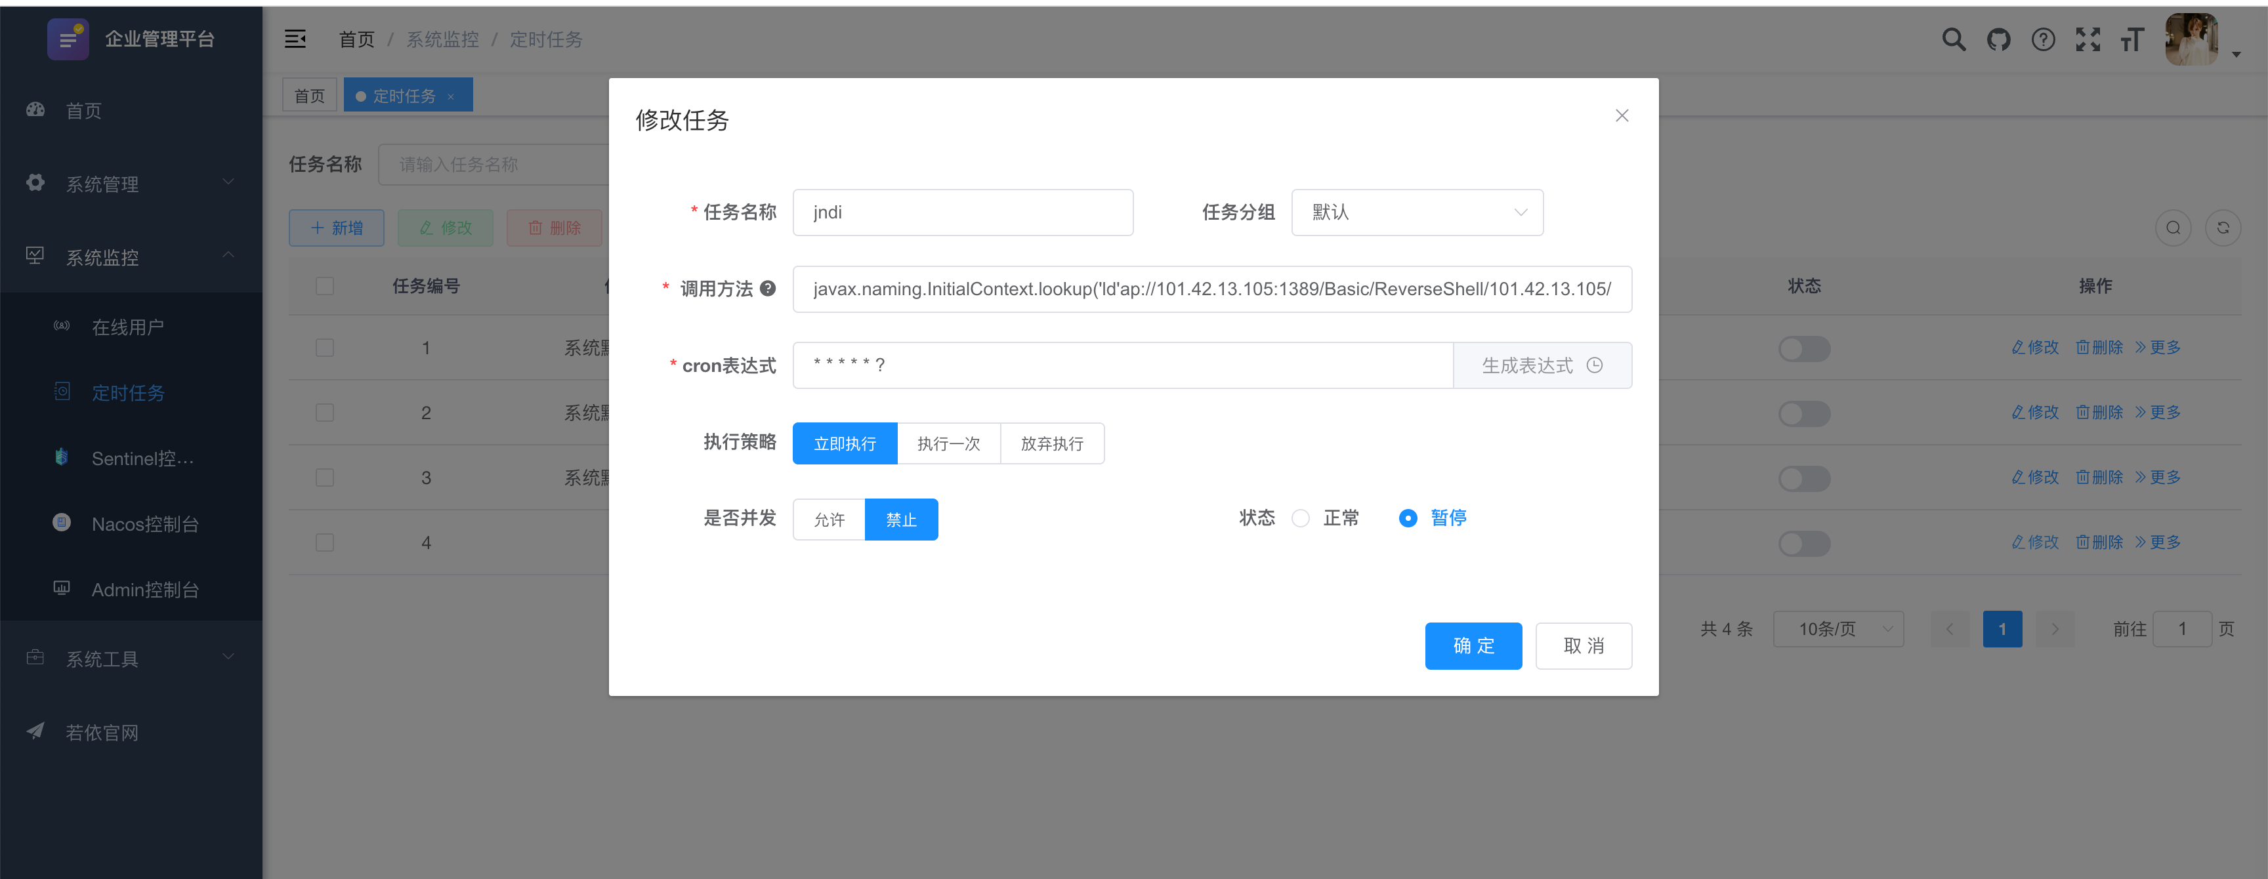Click the help tooltip icon beside 调用方法

click(768, 289)
